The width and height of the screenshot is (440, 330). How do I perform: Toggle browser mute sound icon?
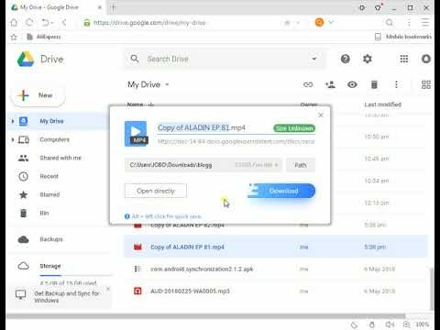point(390,324)
